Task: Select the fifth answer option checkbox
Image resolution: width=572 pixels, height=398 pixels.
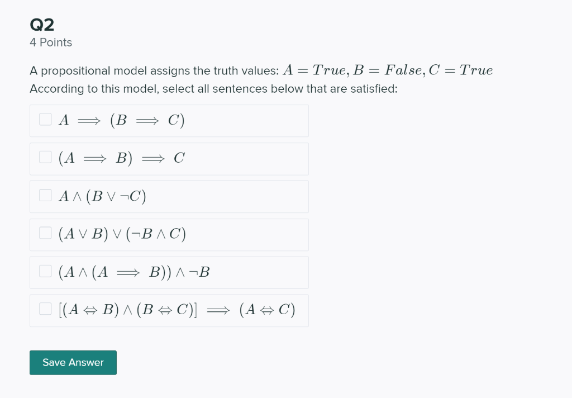Action: (x=45, y=271)
